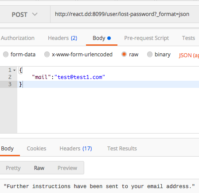
Task: Select the raw radio button
Action: pyautogui.click(x=124, y=54)
